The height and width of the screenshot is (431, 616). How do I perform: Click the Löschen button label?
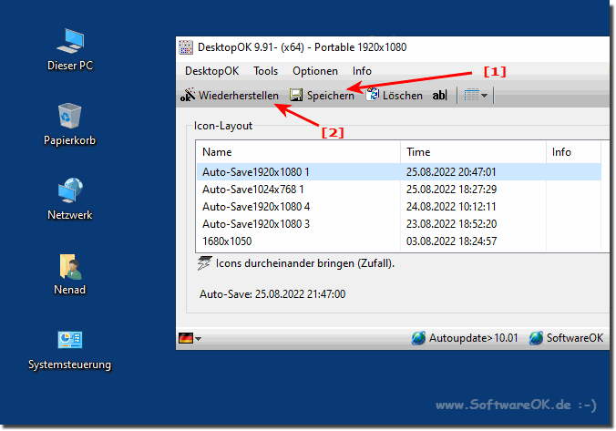[403, 95]
